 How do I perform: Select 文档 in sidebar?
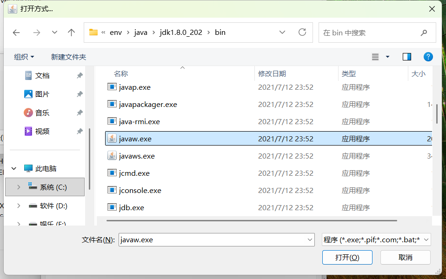(x=42, y=76)
